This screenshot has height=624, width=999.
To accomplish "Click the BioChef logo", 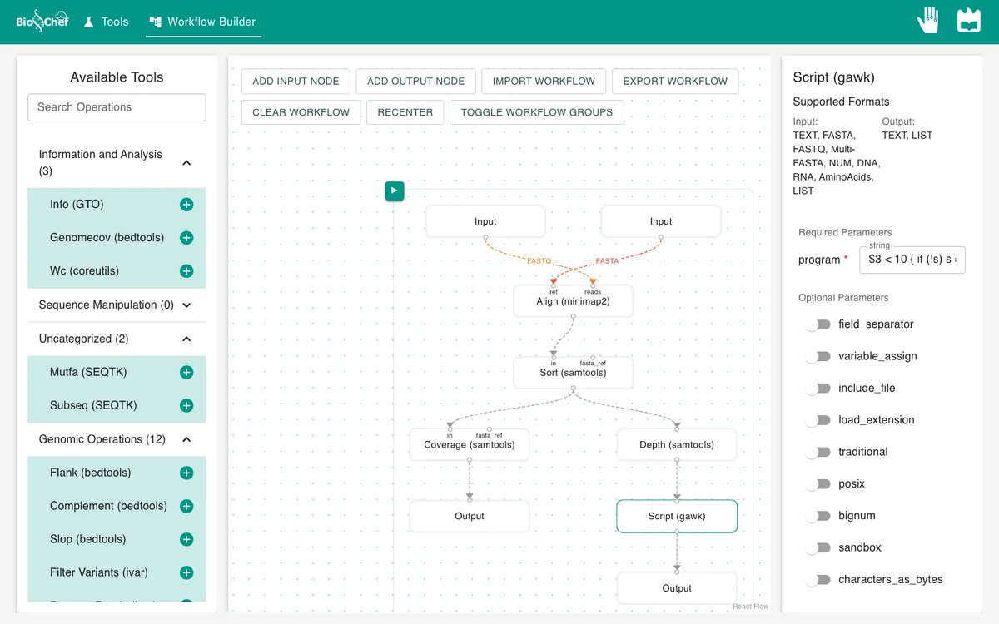I will click(42, 22).
